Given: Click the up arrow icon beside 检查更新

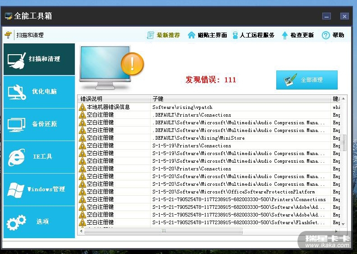Looking at the screenshot, I should click(x=284, y=35).
